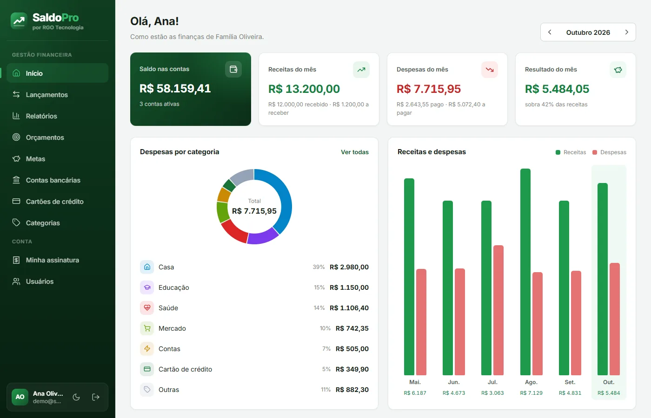Click the Categorias tag icon
Viewport: 651px width, 418px height.
coord(16,222)
